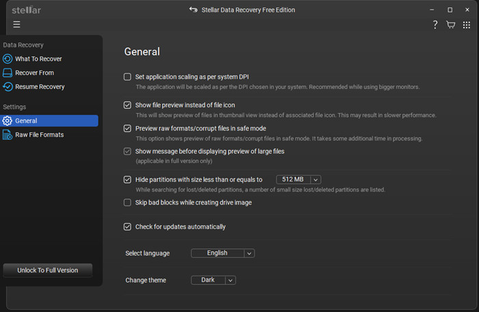Image resolution: width=479 pixels, height=312 pixels.
Task: Toggle Show message before displaying large files
Action: click(x=127, y=151)
